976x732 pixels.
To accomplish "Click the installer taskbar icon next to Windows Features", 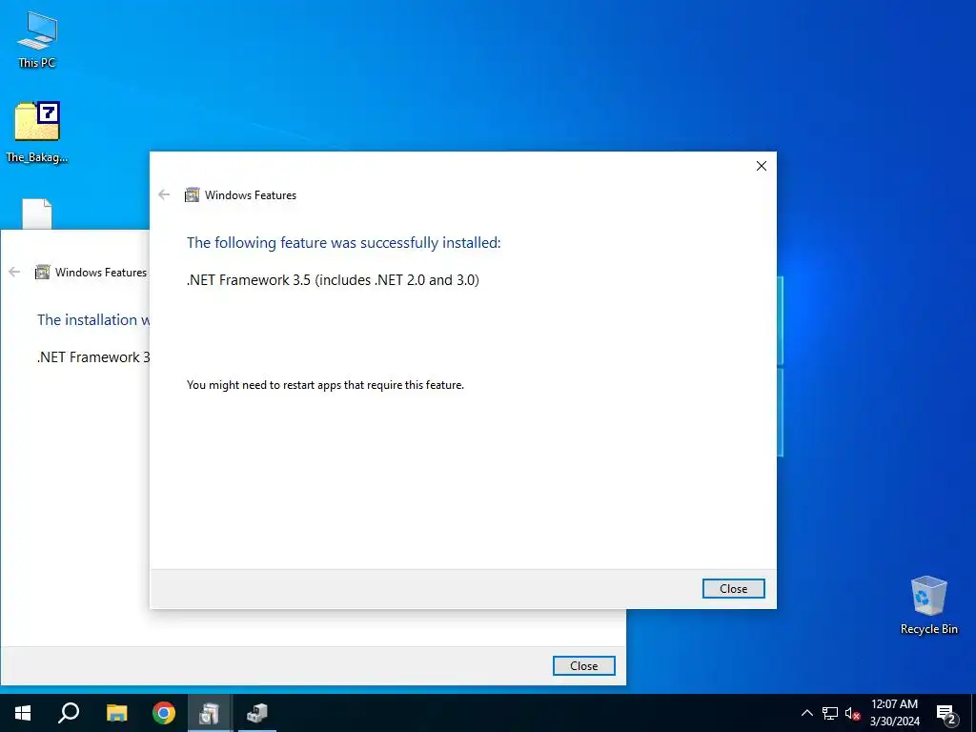I will [256, 713].
